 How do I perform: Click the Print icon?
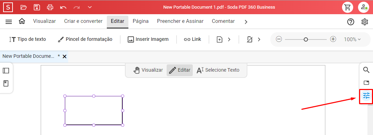[x=50, y=7]
